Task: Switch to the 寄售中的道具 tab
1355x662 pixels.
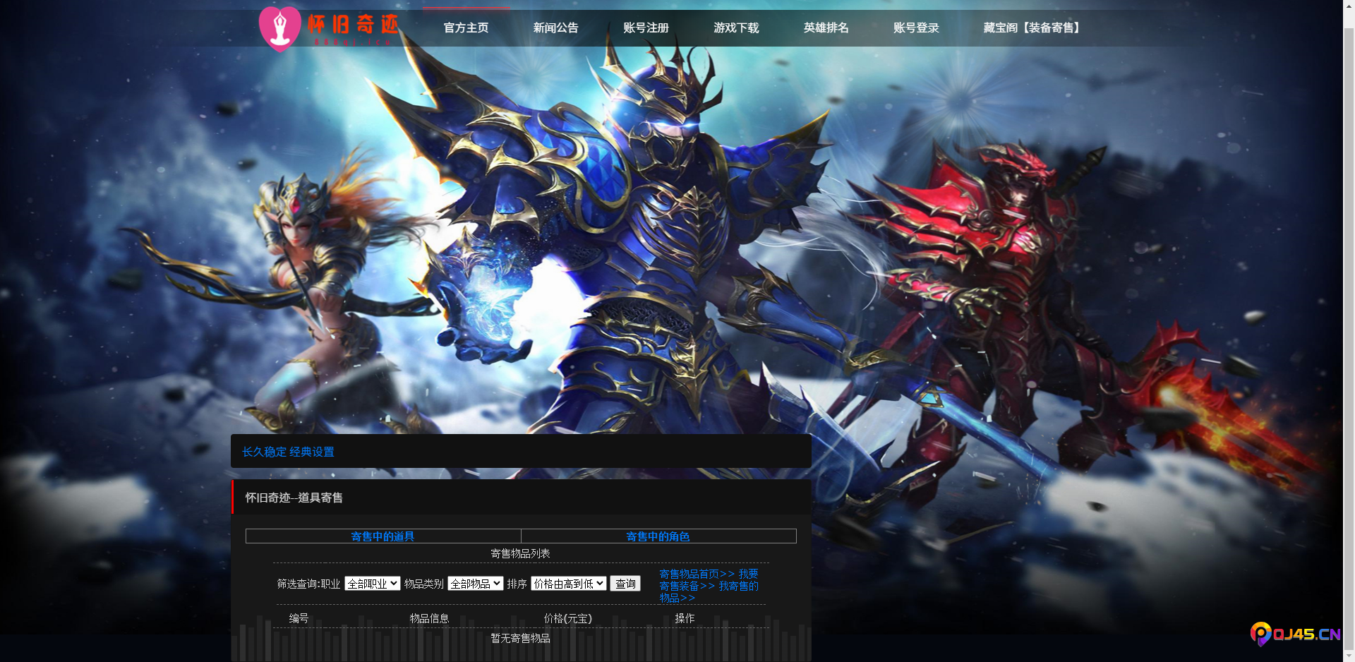Action: [x=383, y=536]
